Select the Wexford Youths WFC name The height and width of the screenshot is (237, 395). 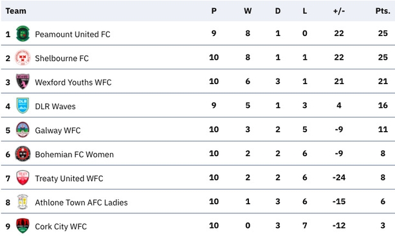pos(73,82)
